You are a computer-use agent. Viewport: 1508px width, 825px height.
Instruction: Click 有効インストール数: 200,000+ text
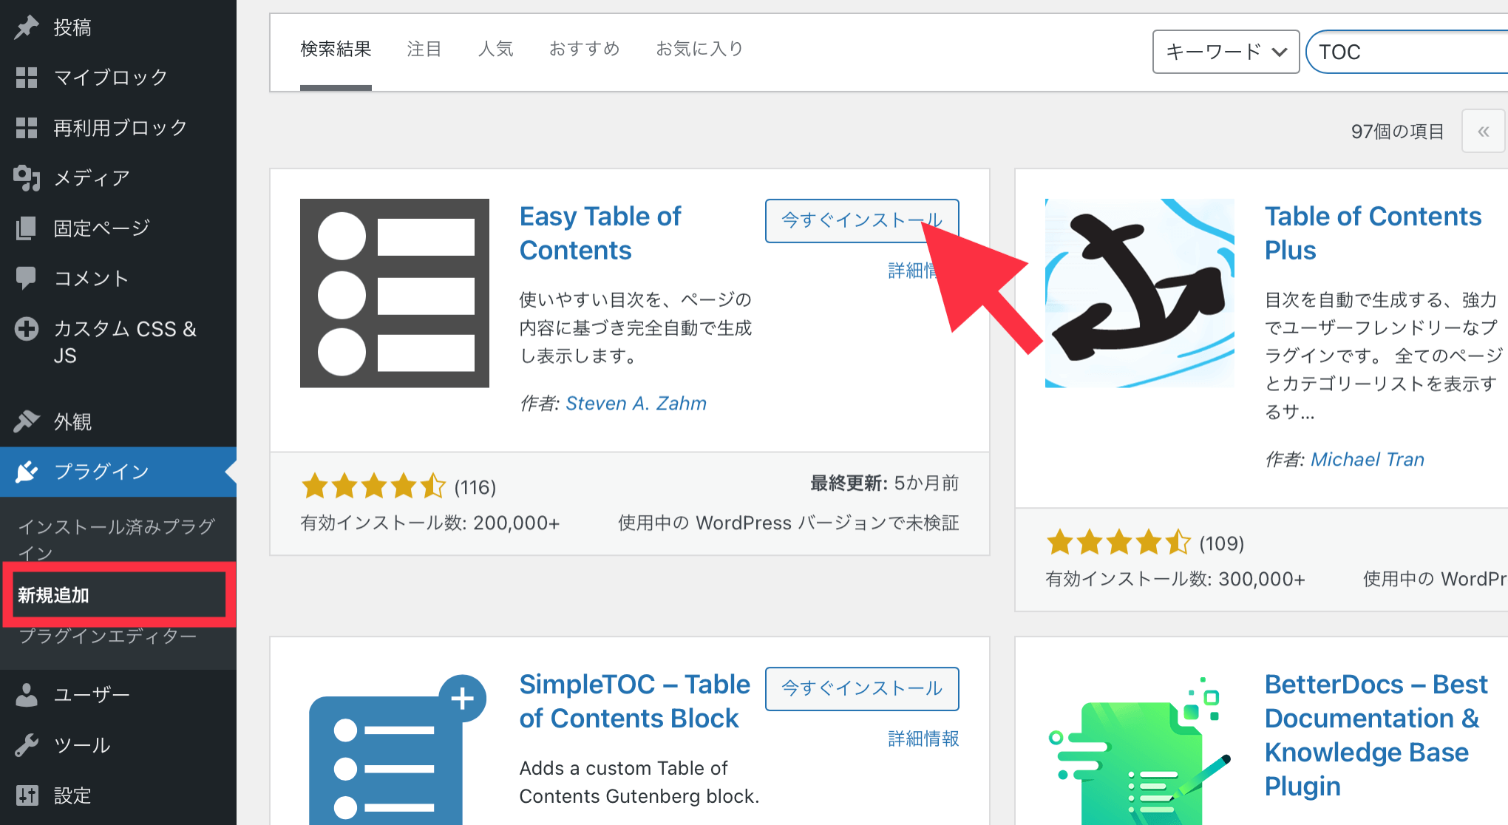(x=430, y=523)
